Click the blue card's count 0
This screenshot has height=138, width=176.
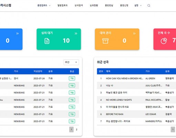(8, 41)
